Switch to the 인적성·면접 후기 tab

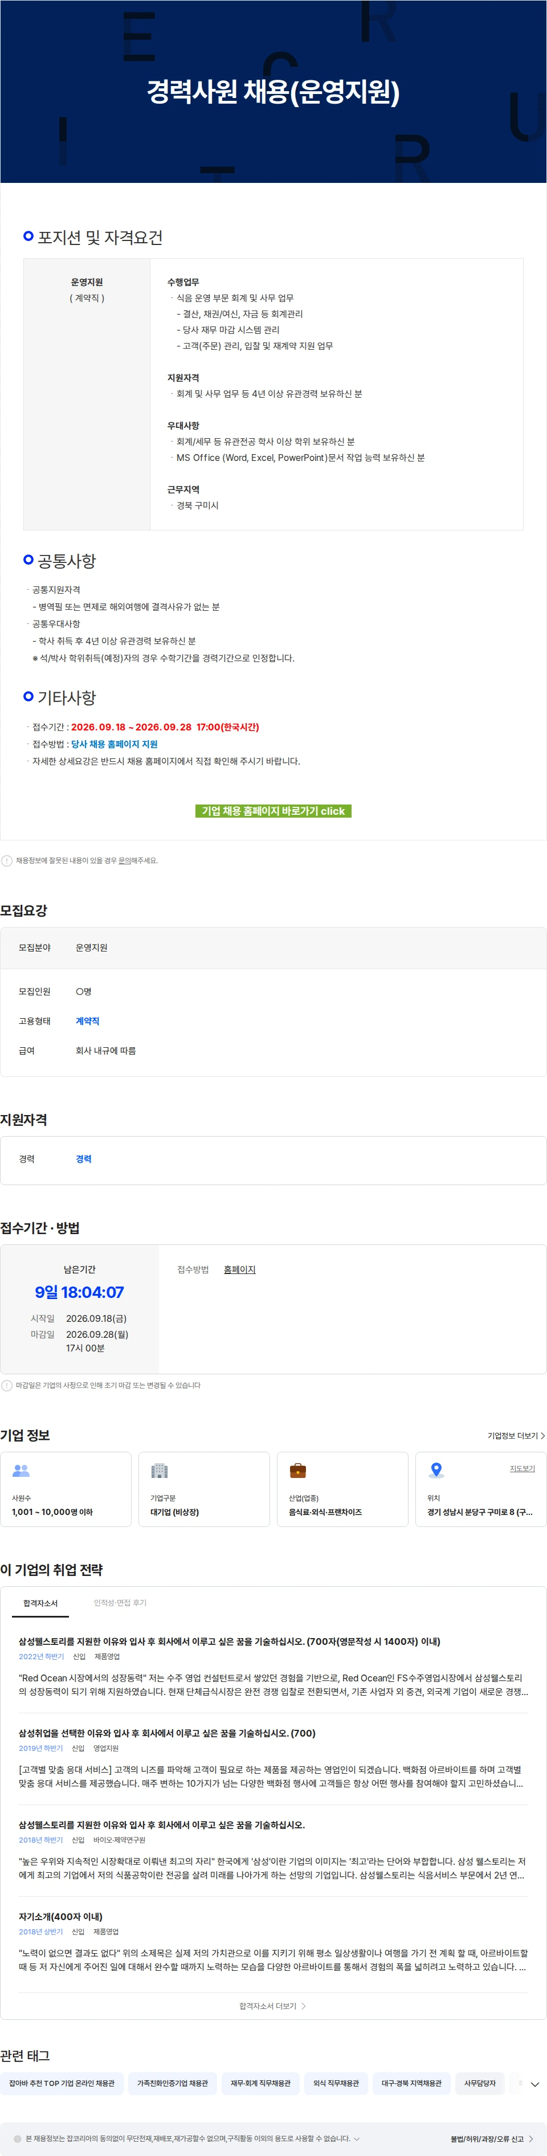[x=120, y=1603]
